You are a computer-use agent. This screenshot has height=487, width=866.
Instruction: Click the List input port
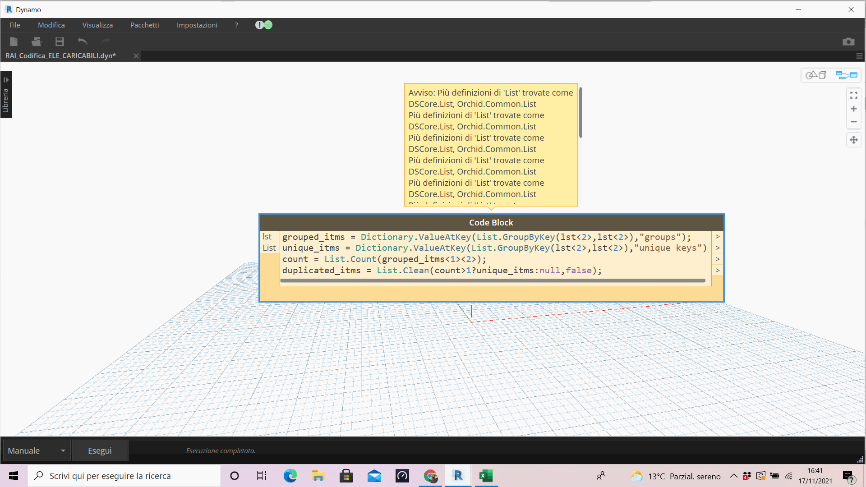[269, 248]
